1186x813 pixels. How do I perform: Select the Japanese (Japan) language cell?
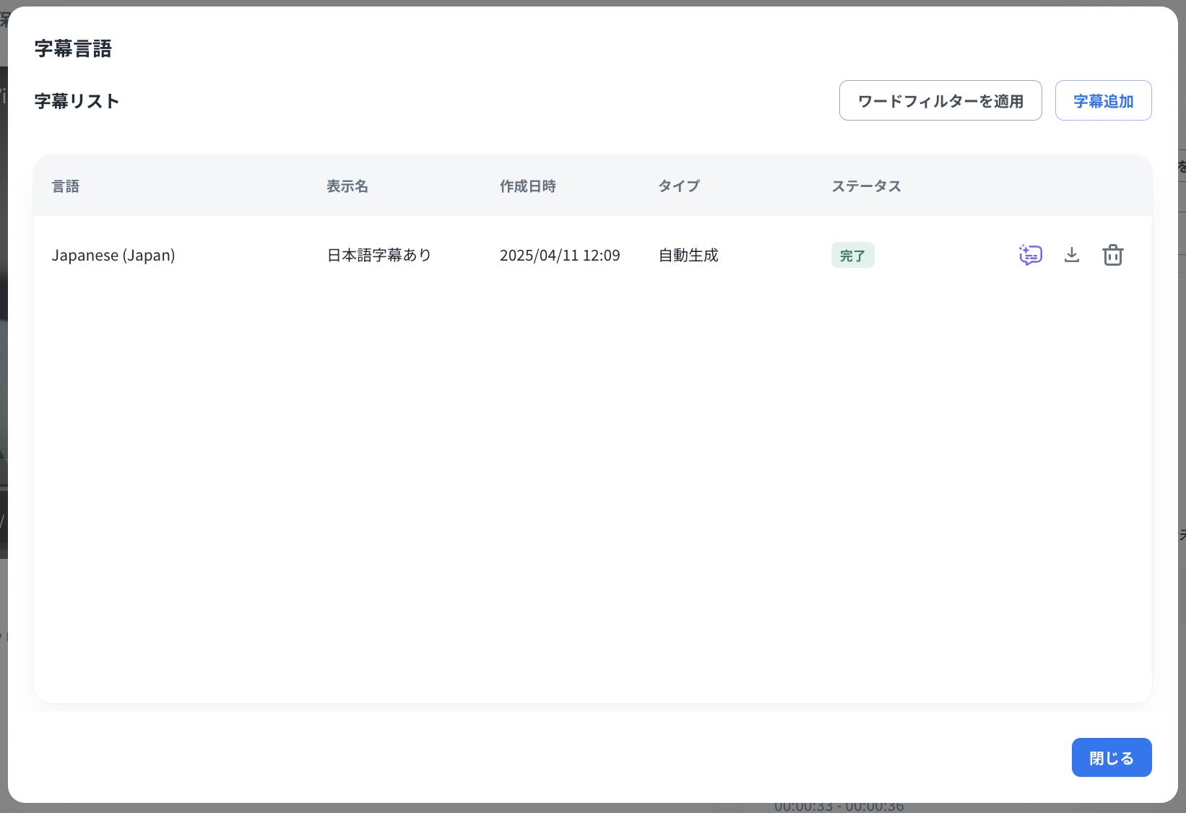point(113,255)
